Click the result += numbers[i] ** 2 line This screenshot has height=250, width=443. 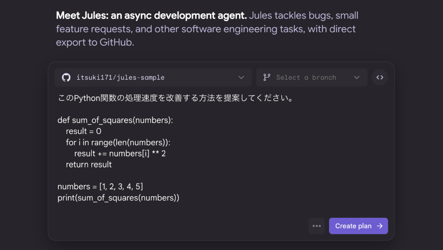(x=120, y=154)
